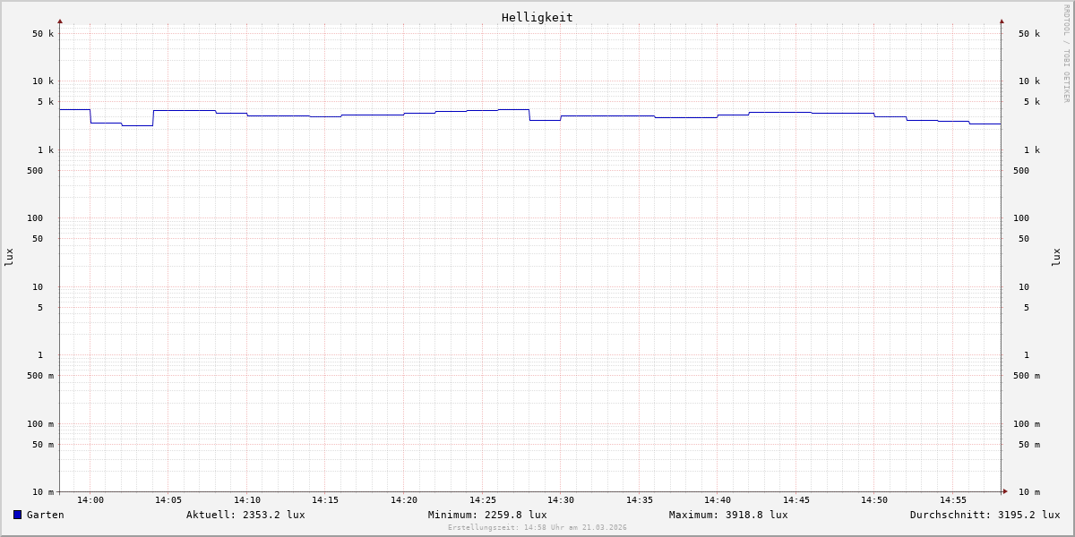Click the blue Garten legend color square
Image resolution: width=1075 pixels, height=537 pixels.
coord(17,515)
